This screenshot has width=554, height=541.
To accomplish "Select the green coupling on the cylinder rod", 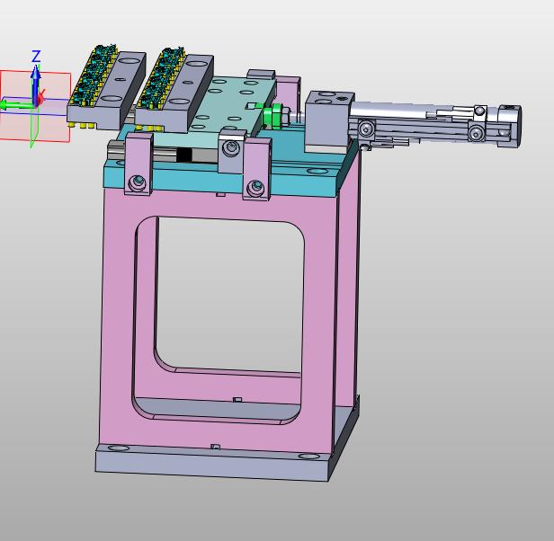I will tap(273, 116).
